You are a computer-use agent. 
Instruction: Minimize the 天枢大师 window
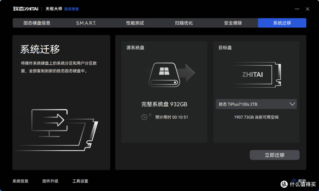tap(297, 9)
